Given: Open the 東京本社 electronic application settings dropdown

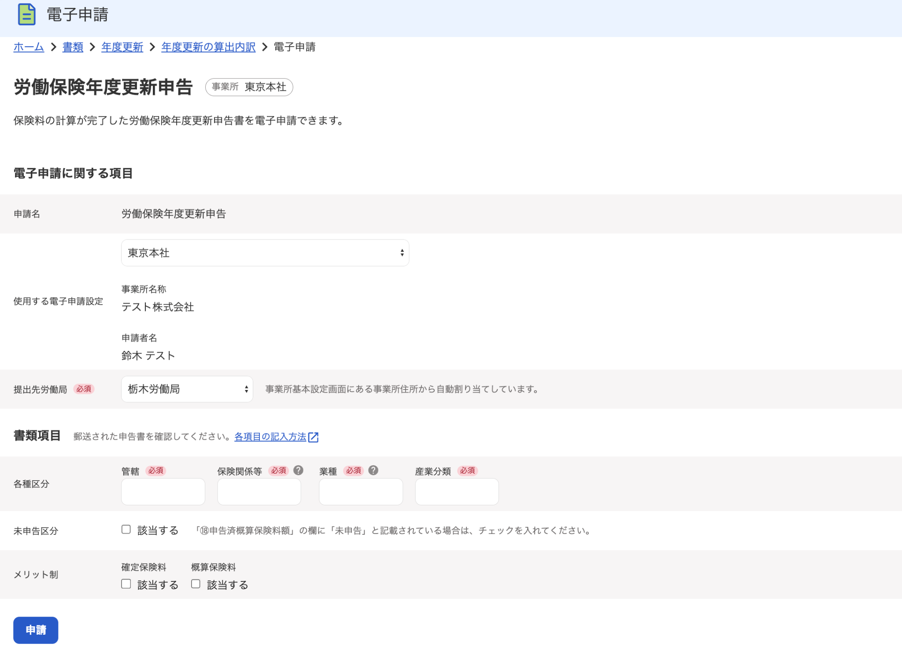Looking at the screenshot, I should pyautogui.click(x=265, y=253).
